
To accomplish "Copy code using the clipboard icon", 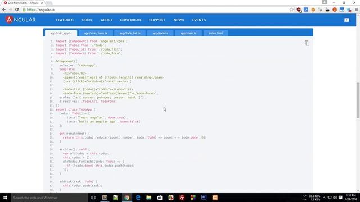I will tap(307, 43).
